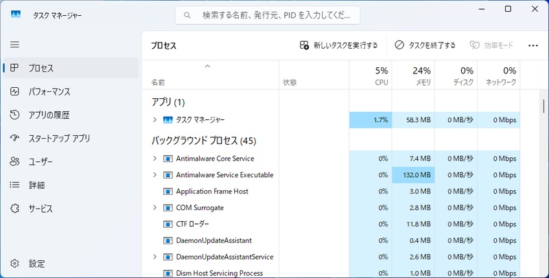Click the COM Surrogate process icon

click(168, 207)
